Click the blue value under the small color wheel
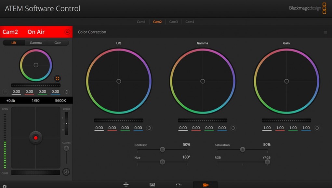This screenshot has width=332, height=188. (55, 92)
